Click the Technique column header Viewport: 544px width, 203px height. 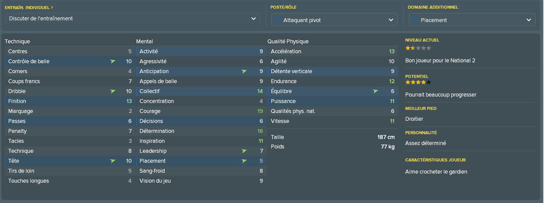(17, 42)
